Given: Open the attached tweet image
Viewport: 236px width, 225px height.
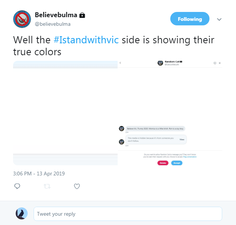Looking at the screenshot, I should [118, 113].
